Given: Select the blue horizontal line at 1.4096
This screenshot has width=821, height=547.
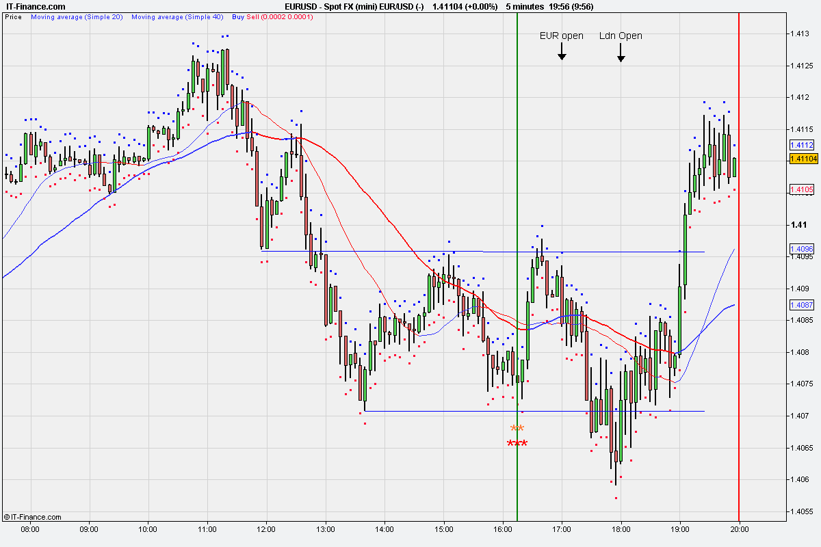Looking at the screenshot, I should [594, 252].
